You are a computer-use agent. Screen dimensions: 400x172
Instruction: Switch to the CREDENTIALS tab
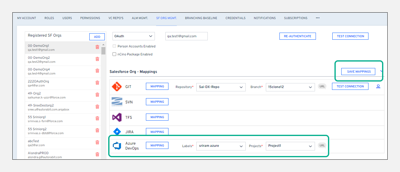click(235, 18)
